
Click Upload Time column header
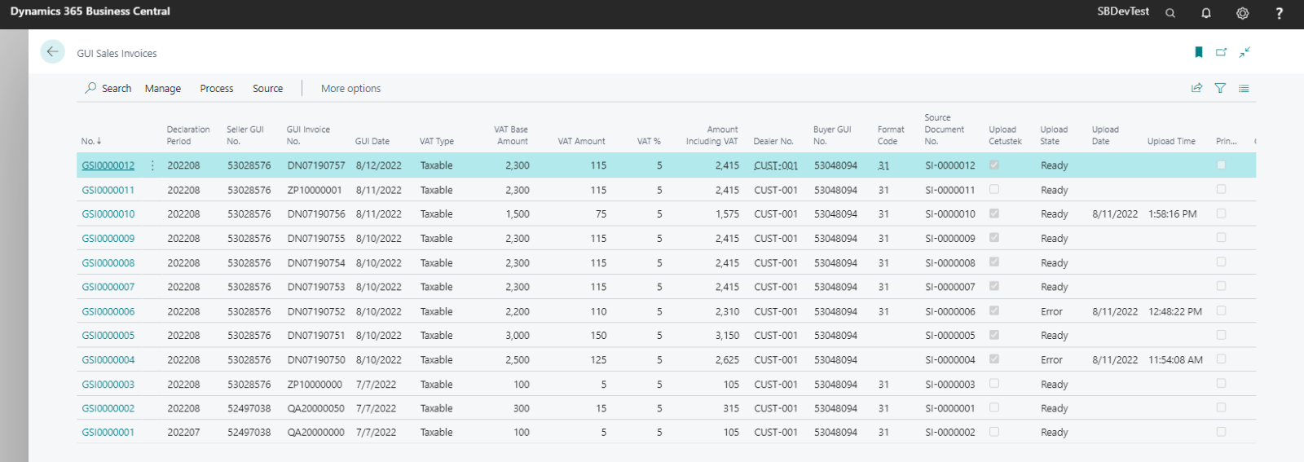click(1171, 141)
